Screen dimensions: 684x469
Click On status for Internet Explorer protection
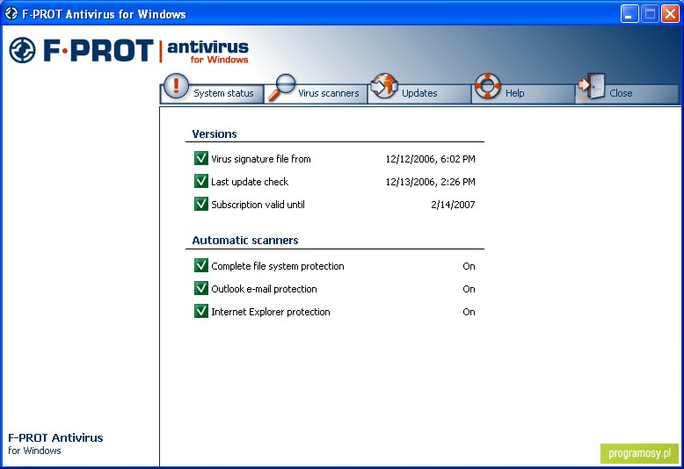(469, 312)
